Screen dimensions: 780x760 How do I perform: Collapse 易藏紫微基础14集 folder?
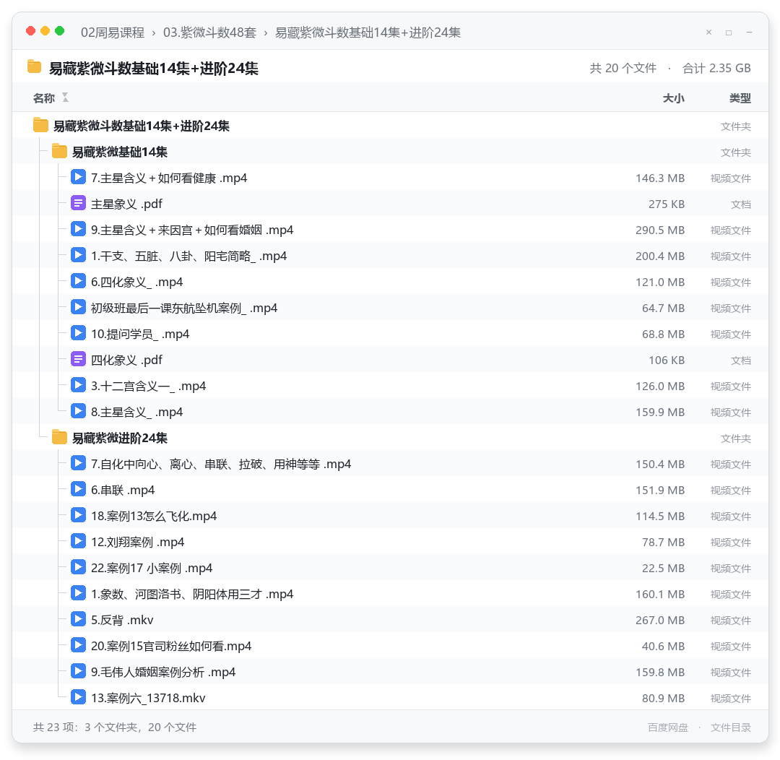120,152
